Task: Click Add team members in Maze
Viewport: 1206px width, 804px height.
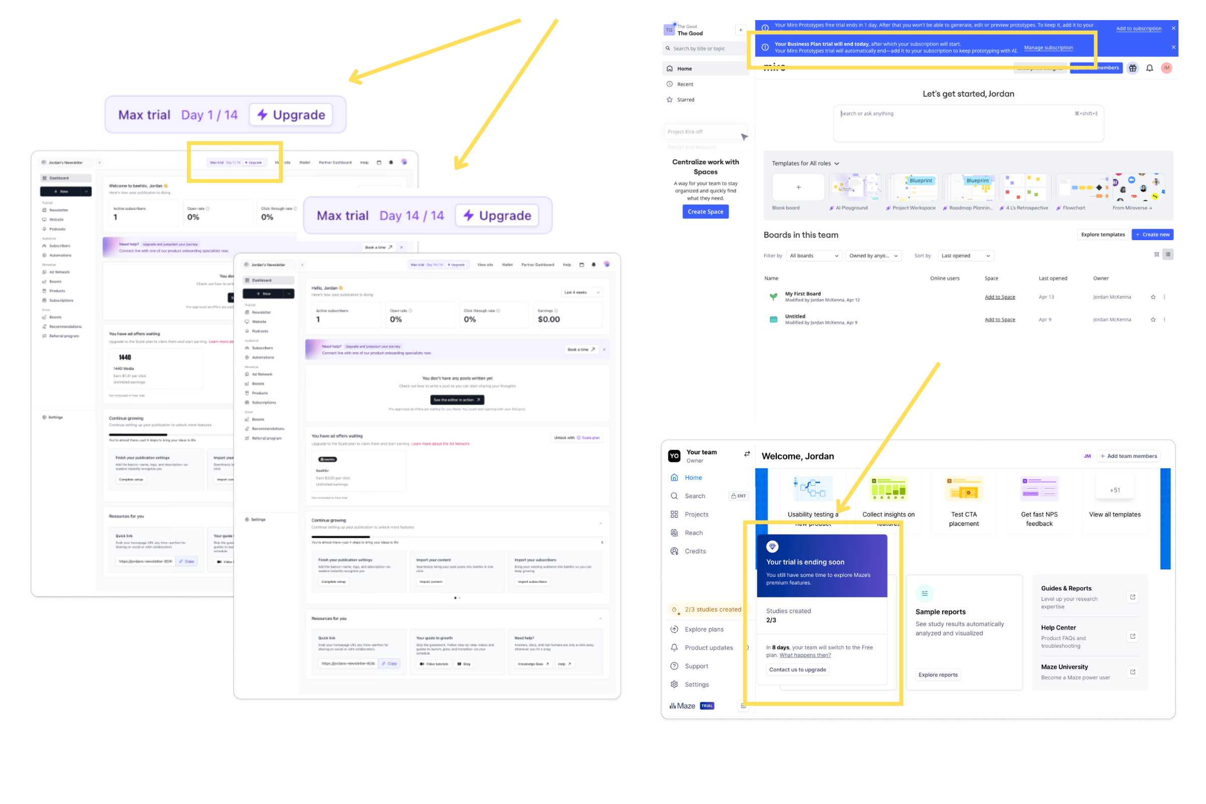Action: 1128,456
